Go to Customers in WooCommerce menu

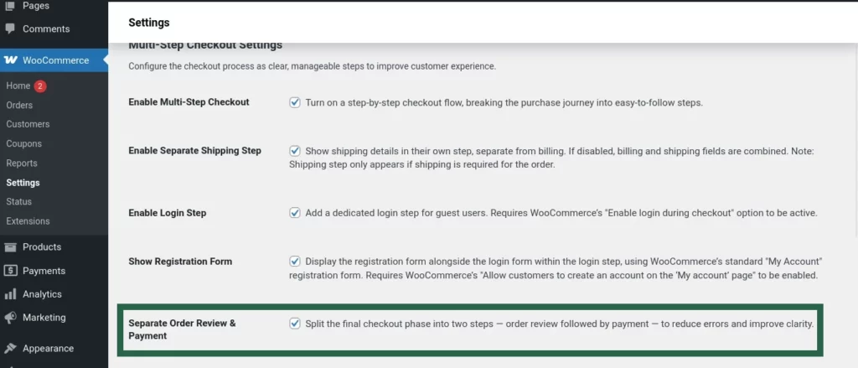point(28,125)
